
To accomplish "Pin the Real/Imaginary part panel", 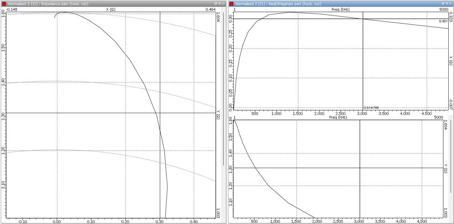I will click(x=447, y=3).
